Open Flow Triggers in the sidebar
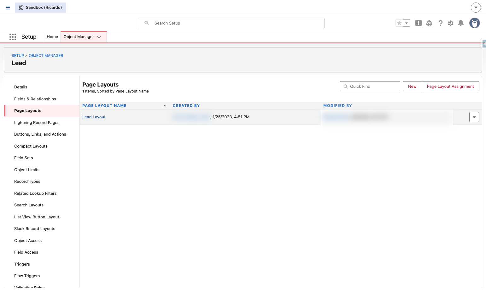 (42, 276)
